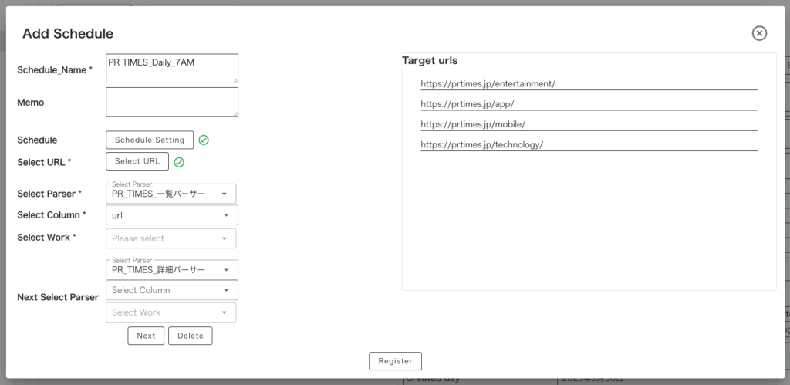790x385 pixels.
Task: Select the prtimes.jp/entertainment/ target URL
Action: 488,83
